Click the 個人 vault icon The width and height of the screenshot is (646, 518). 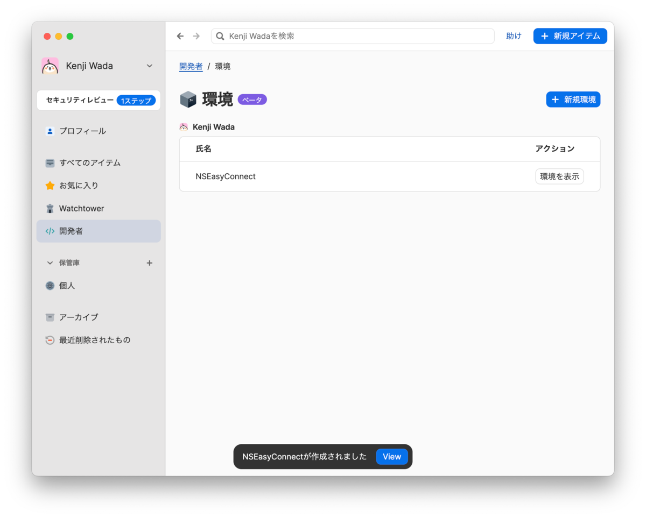tap(50, 286)
